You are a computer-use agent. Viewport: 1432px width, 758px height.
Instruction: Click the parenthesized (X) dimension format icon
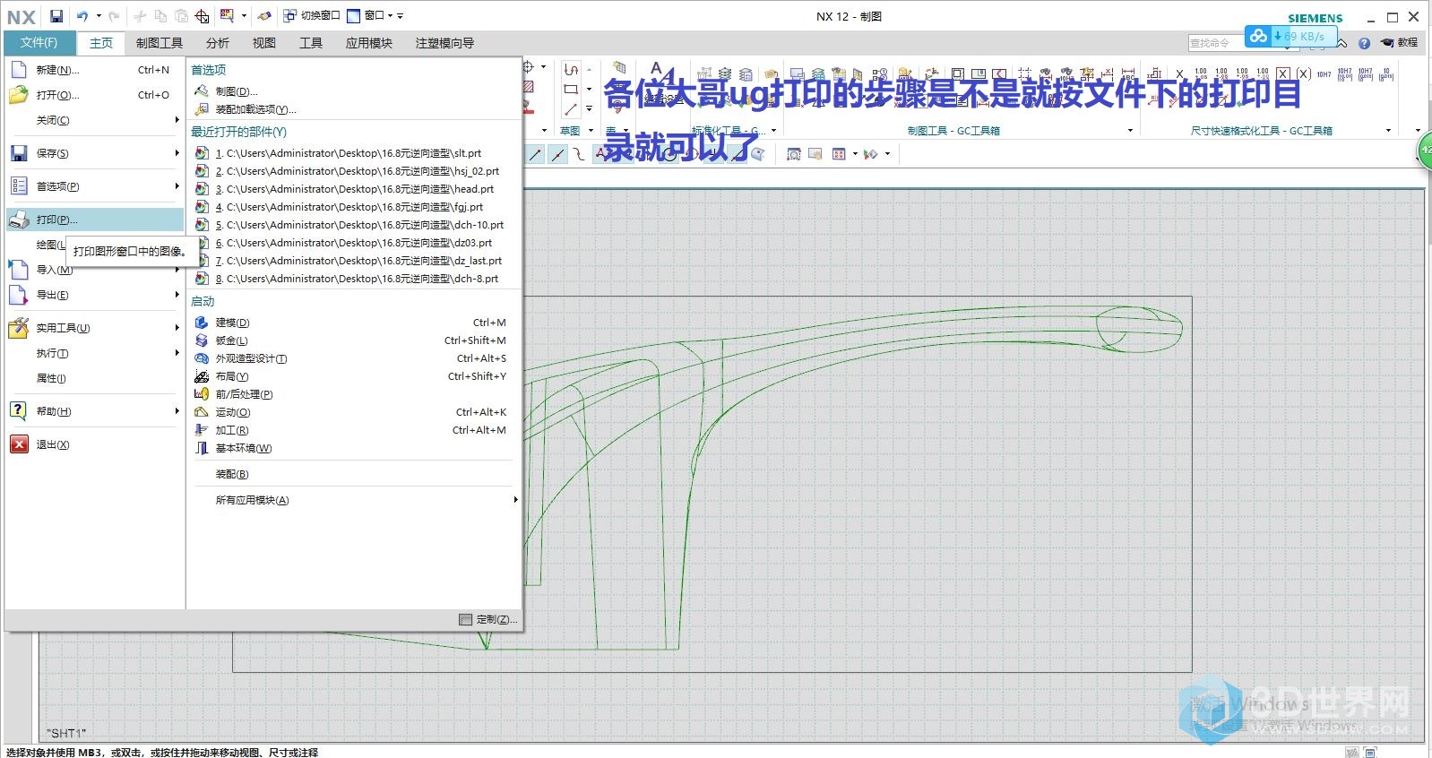click(x=1303, y=73)
